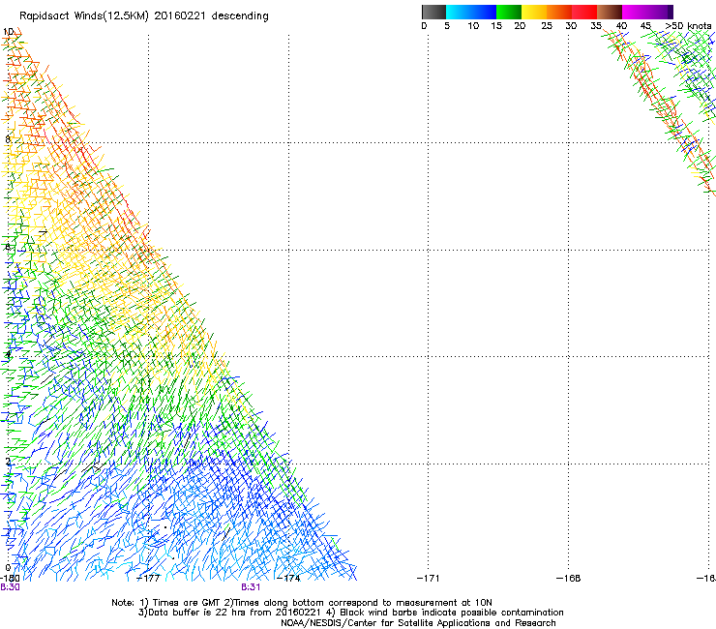This screenshot has height=629, width=716.
Task: Click the '-177' longitude axis label
Action: pyautogui.click(x=148, y=579)
